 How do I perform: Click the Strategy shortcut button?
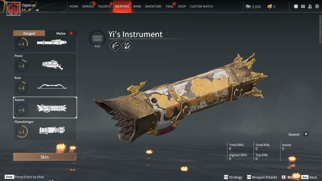233,177
